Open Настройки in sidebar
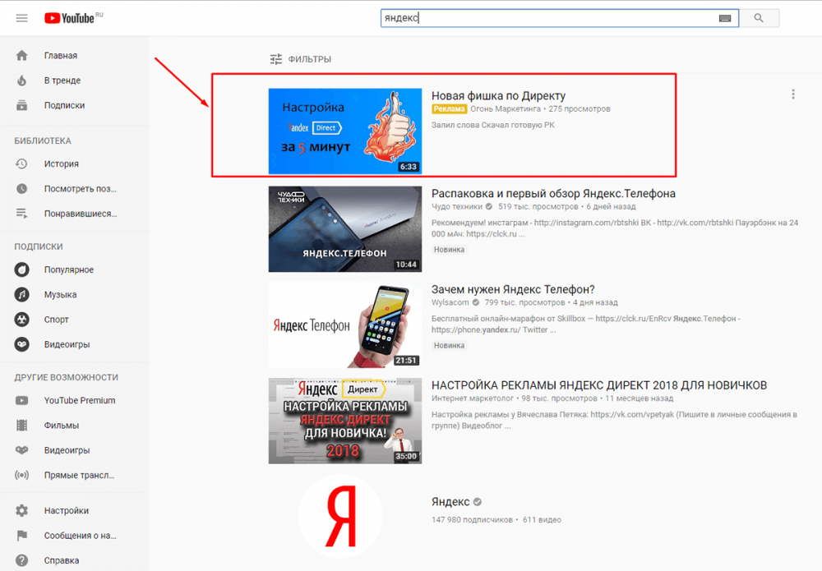Screen dimensions: 822x571 pos(66,510)
